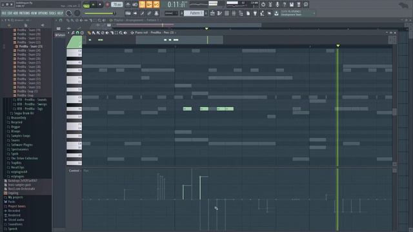Click the question mark help icon

coord(285,5)
